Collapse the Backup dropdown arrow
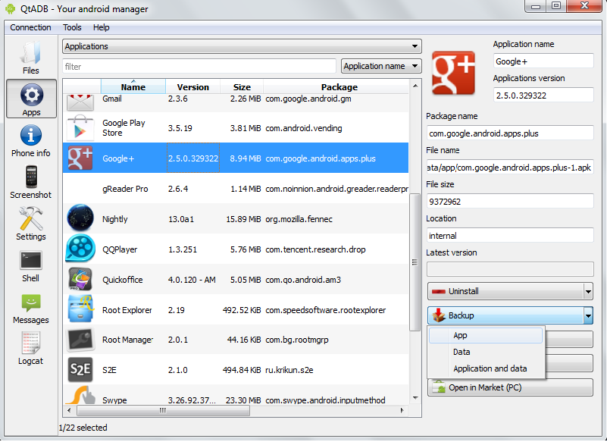This screenshot has height=442, width=607. (x=588, y=315)
